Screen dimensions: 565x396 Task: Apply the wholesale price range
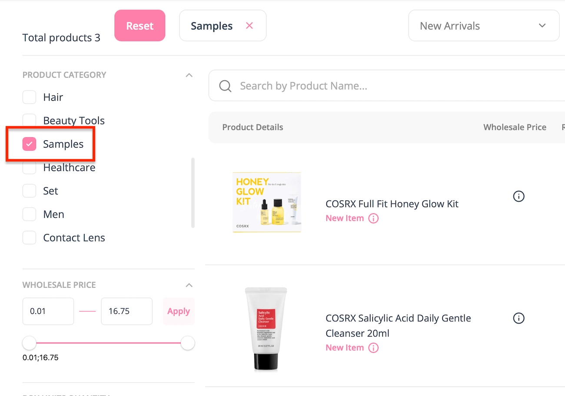tap(179, 311)
